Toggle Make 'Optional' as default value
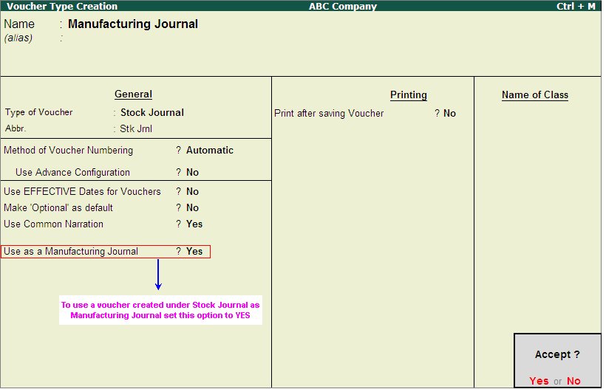 (192, 207)
